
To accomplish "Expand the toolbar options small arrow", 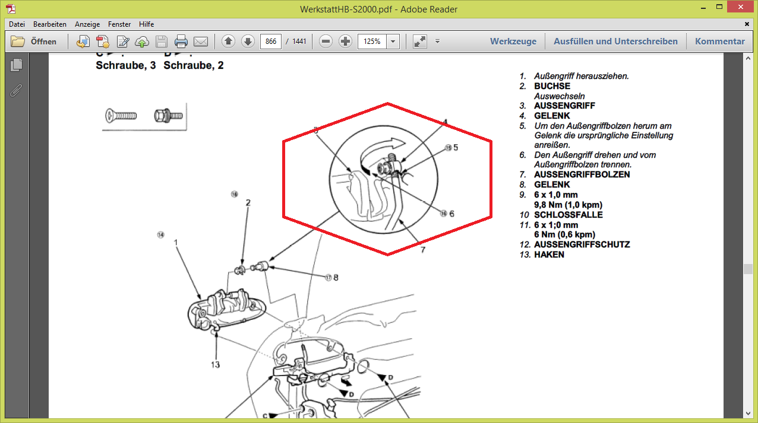I will click(437, 42).
